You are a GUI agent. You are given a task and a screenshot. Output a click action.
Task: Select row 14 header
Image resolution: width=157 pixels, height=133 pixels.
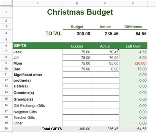(6, 92)
